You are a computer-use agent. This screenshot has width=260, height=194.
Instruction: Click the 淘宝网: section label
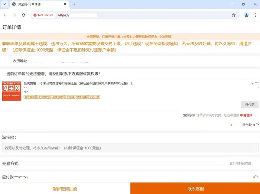tap(9, 138)
